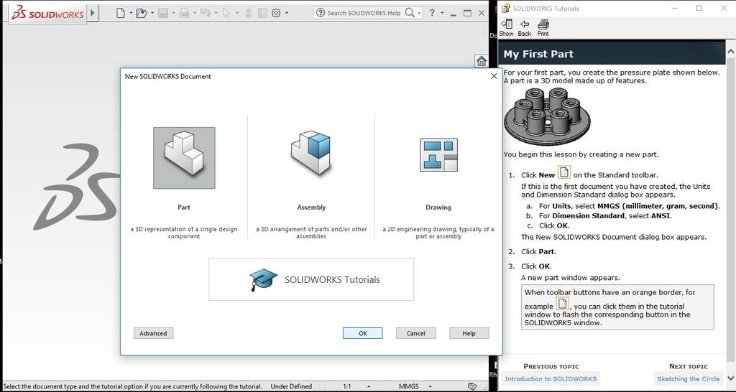736x392 pixels.
Task: Click the SOLIDWORKS Tutorials window title icon
Action: click(x=506, y=8)
